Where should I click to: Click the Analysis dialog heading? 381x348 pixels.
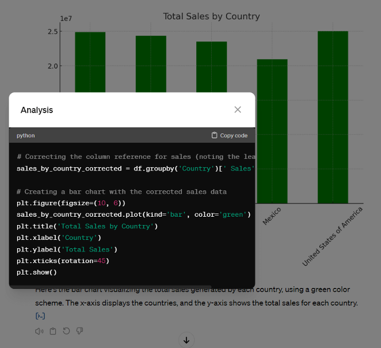(37, 110)
